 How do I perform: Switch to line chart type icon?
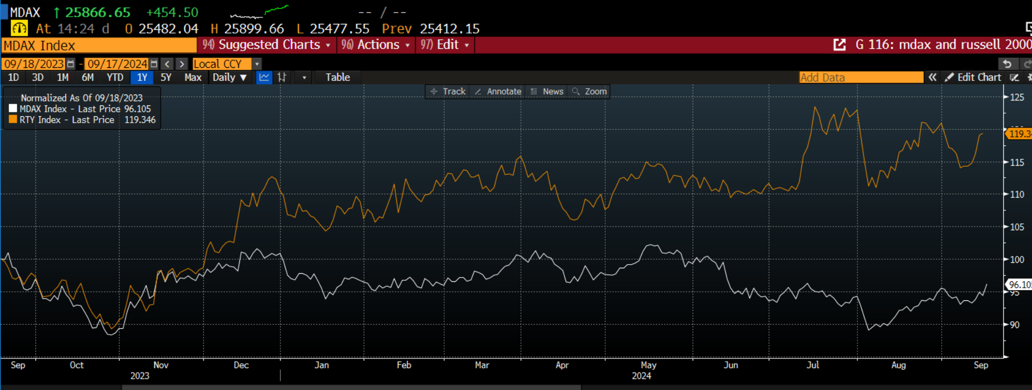point(264,77)
